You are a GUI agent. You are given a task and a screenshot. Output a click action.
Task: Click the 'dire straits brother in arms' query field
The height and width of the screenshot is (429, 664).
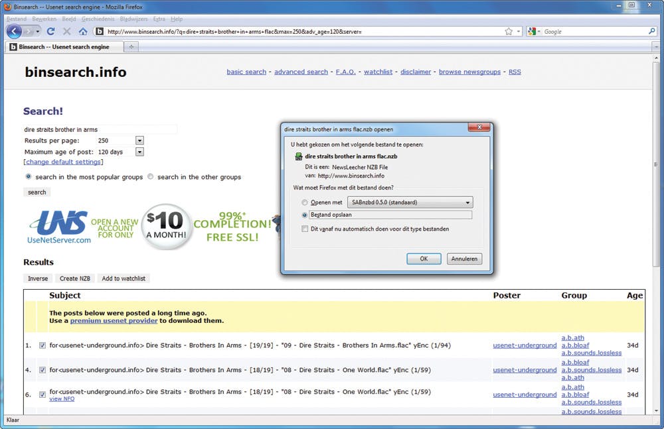coord(100,129)
